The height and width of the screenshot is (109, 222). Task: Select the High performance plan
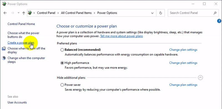tap(62, 63)
